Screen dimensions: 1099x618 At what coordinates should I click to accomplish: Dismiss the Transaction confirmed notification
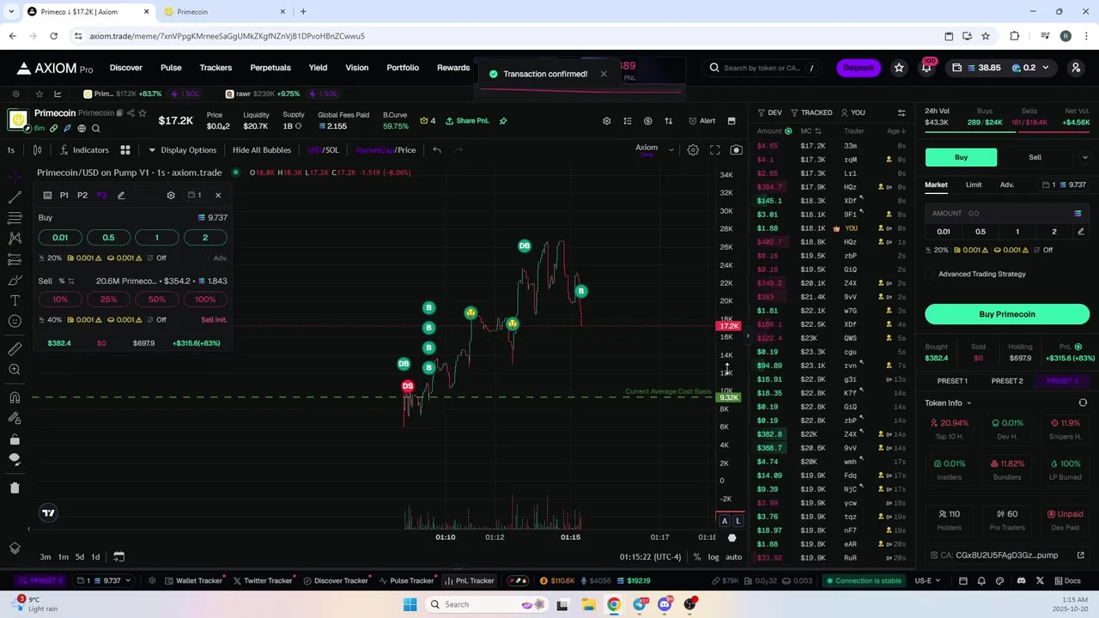(604, 74)
